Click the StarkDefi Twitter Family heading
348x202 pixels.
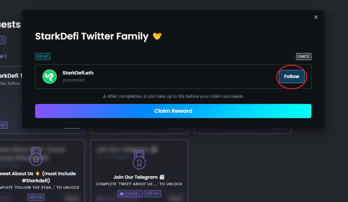(x=92, y=36)
